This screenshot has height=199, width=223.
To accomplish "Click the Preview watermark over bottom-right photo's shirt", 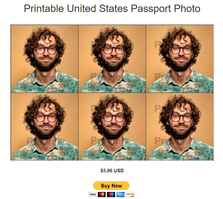I will [173, 141].
